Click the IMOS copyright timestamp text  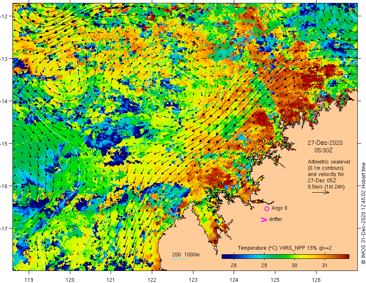pyautogui.click(x=363, y=213)
